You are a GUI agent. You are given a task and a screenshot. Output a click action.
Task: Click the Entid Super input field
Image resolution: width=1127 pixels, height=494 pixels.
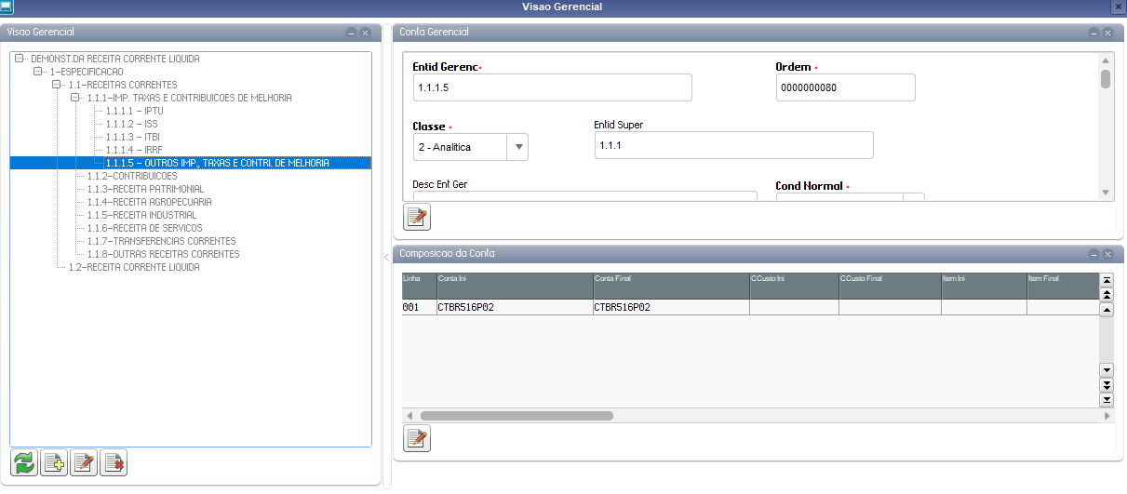click(x=733, y=145)
